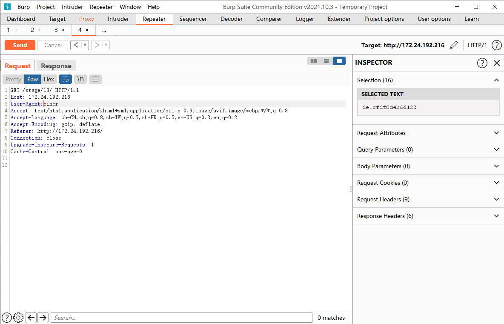Image resolution: width=504 pixels, height=324 pixels.
Task: Switch to the Decoder tab
Action: 232,19
